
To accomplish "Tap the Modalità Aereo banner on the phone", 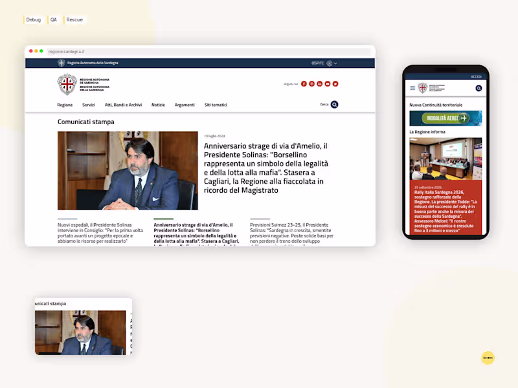I will click(x=445, y=118).
